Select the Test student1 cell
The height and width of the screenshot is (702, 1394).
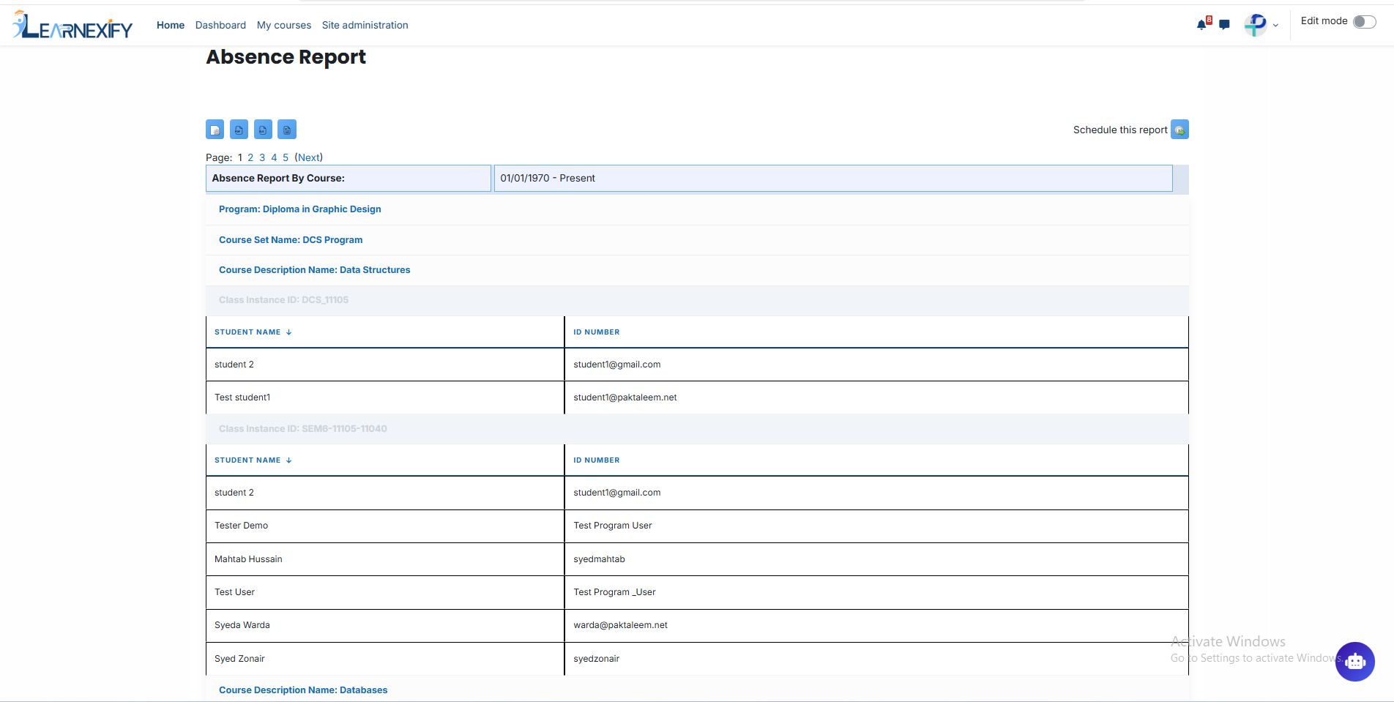point(385,397)
